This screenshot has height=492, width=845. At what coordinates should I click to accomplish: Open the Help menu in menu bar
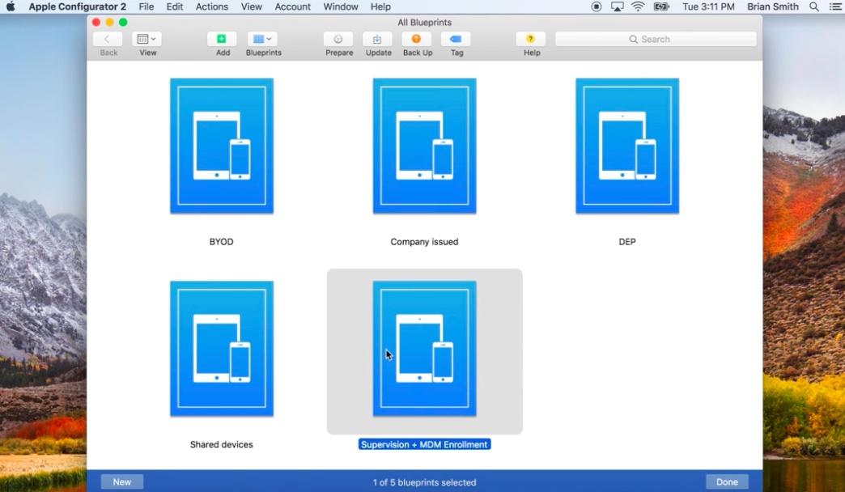(380, 7)
